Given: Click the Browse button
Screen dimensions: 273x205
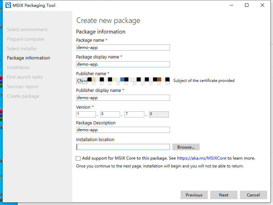Looking at the screenshot, I should coord(186,147).
